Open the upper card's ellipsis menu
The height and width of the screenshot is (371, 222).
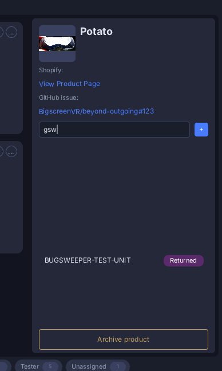pyautogui.click(x=11, y=32)
